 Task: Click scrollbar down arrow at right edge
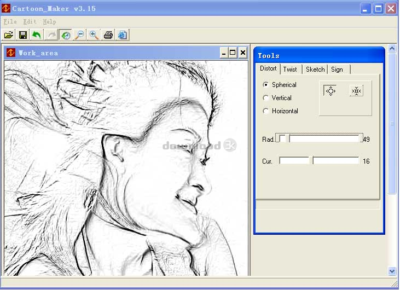point(392,271)
